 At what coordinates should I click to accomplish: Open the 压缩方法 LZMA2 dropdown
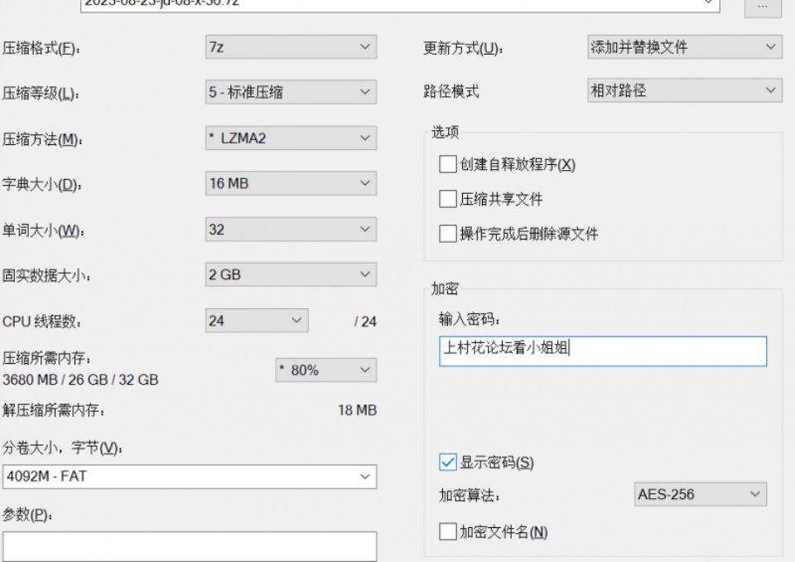[291, 138]
